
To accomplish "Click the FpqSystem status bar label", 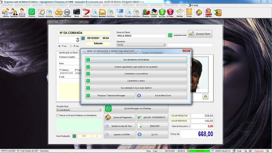I will coord(259,151).
